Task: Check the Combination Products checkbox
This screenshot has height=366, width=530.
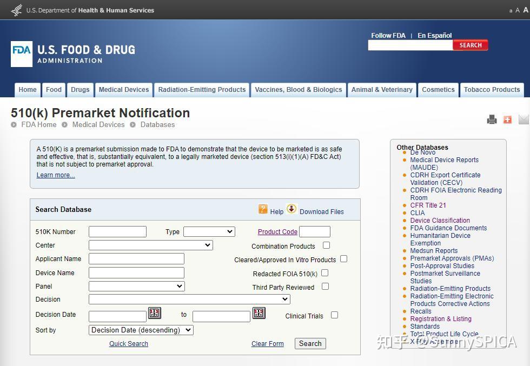Action: (326, 245)
